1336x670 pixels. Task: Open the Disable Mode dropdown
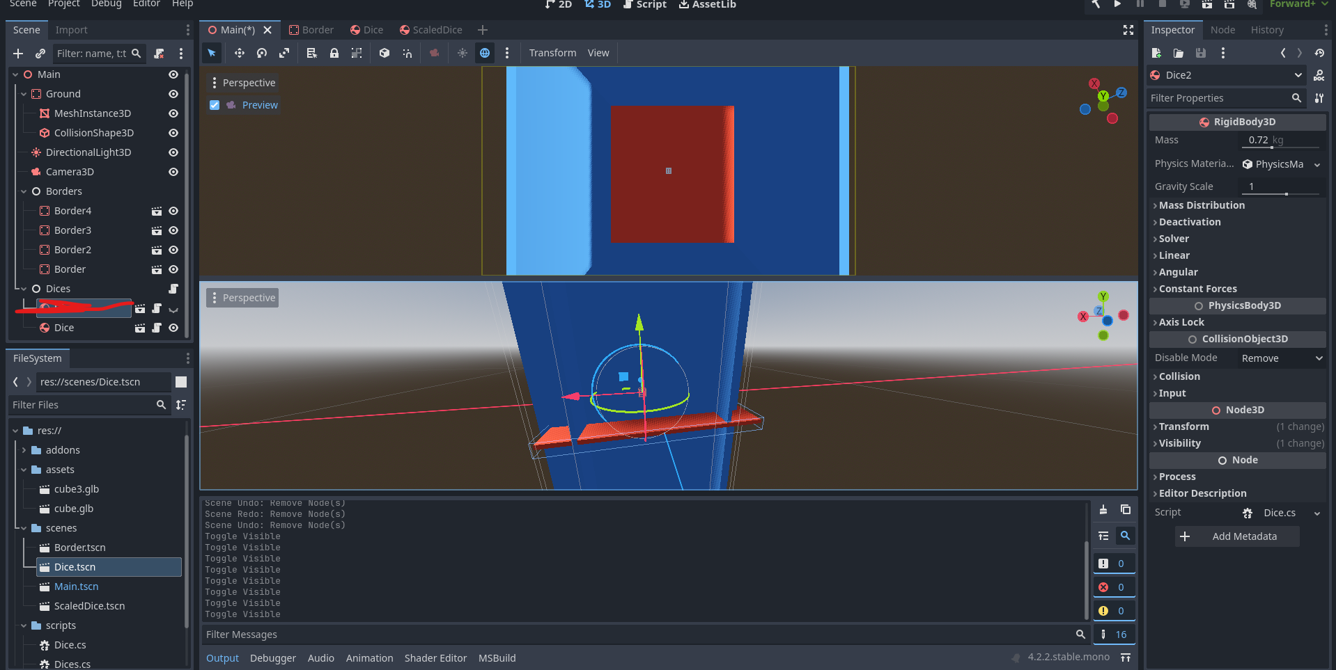(x=1280, y=358)
